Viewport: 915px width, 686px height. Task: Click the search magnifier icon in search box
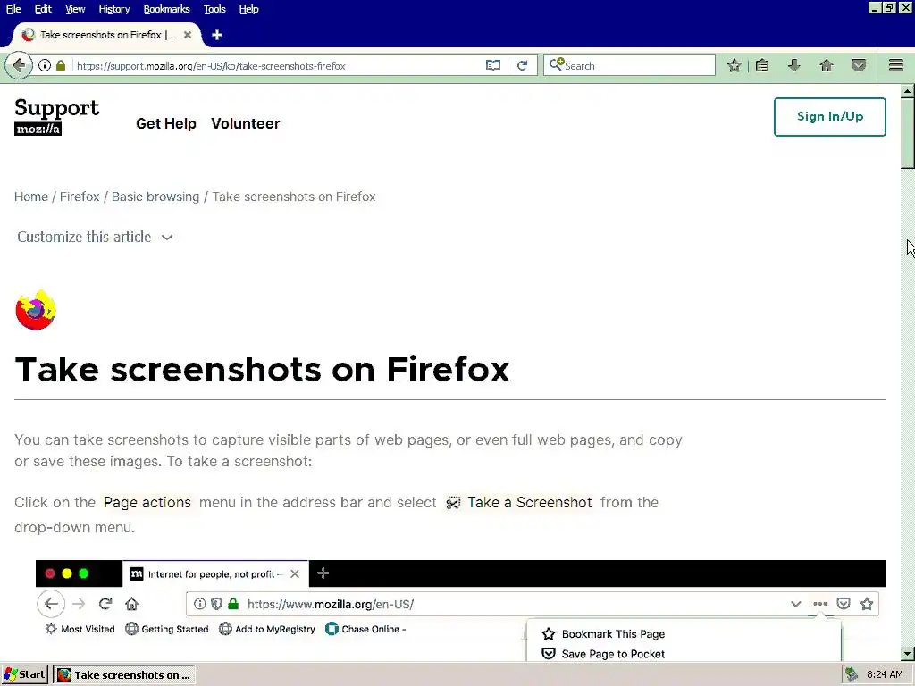pyautogui.click(x=557, y=64)
